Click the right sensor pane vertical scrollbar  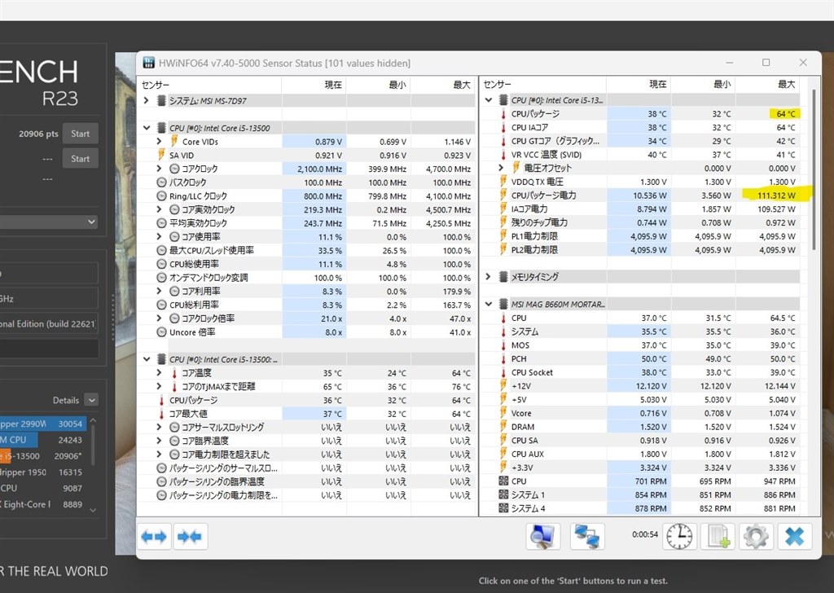(x=814, y=170)
